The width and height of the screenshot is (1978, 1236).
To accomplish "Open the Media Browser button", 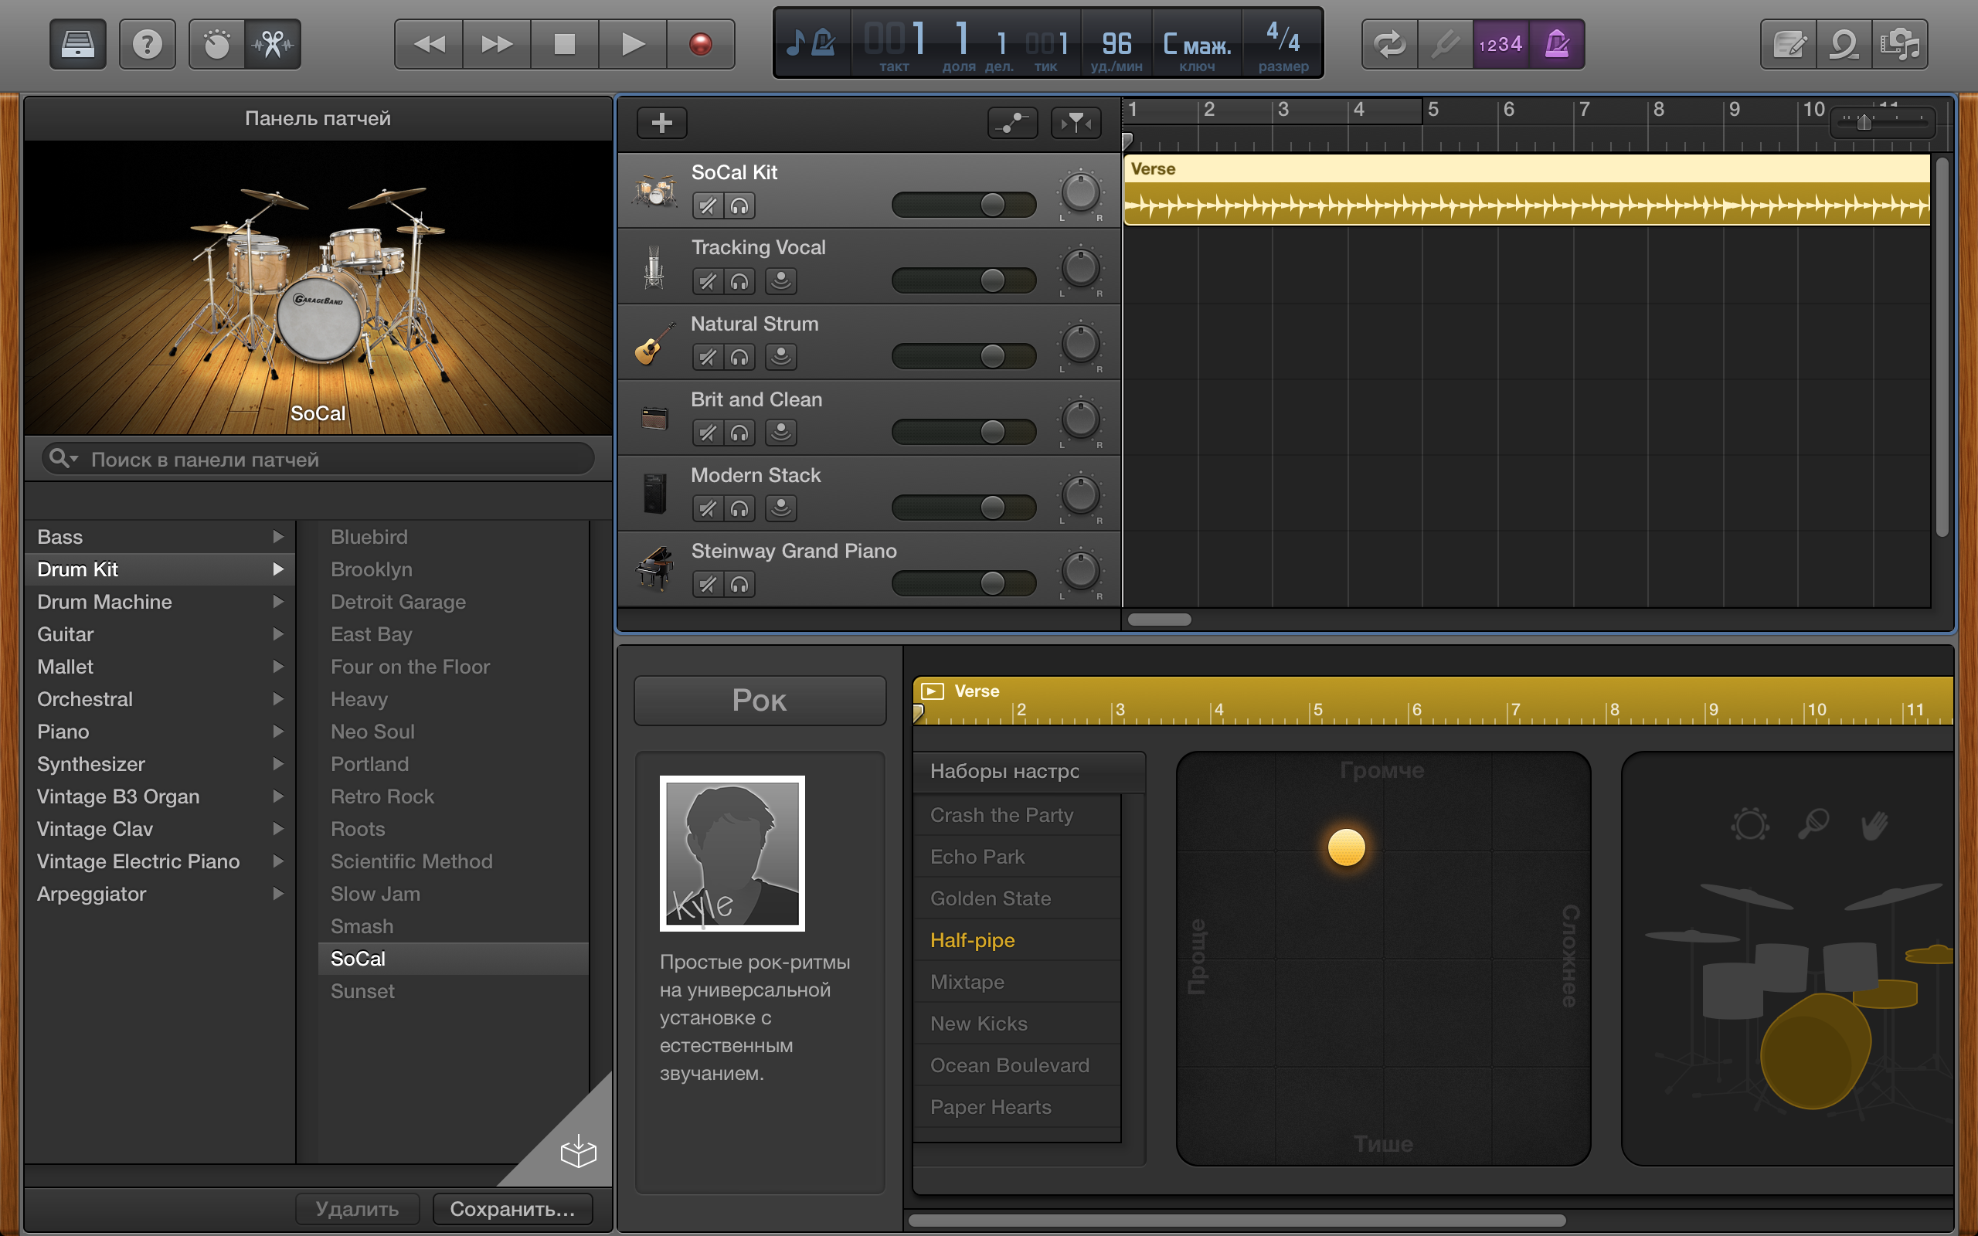I will (x=1899, y=44).
